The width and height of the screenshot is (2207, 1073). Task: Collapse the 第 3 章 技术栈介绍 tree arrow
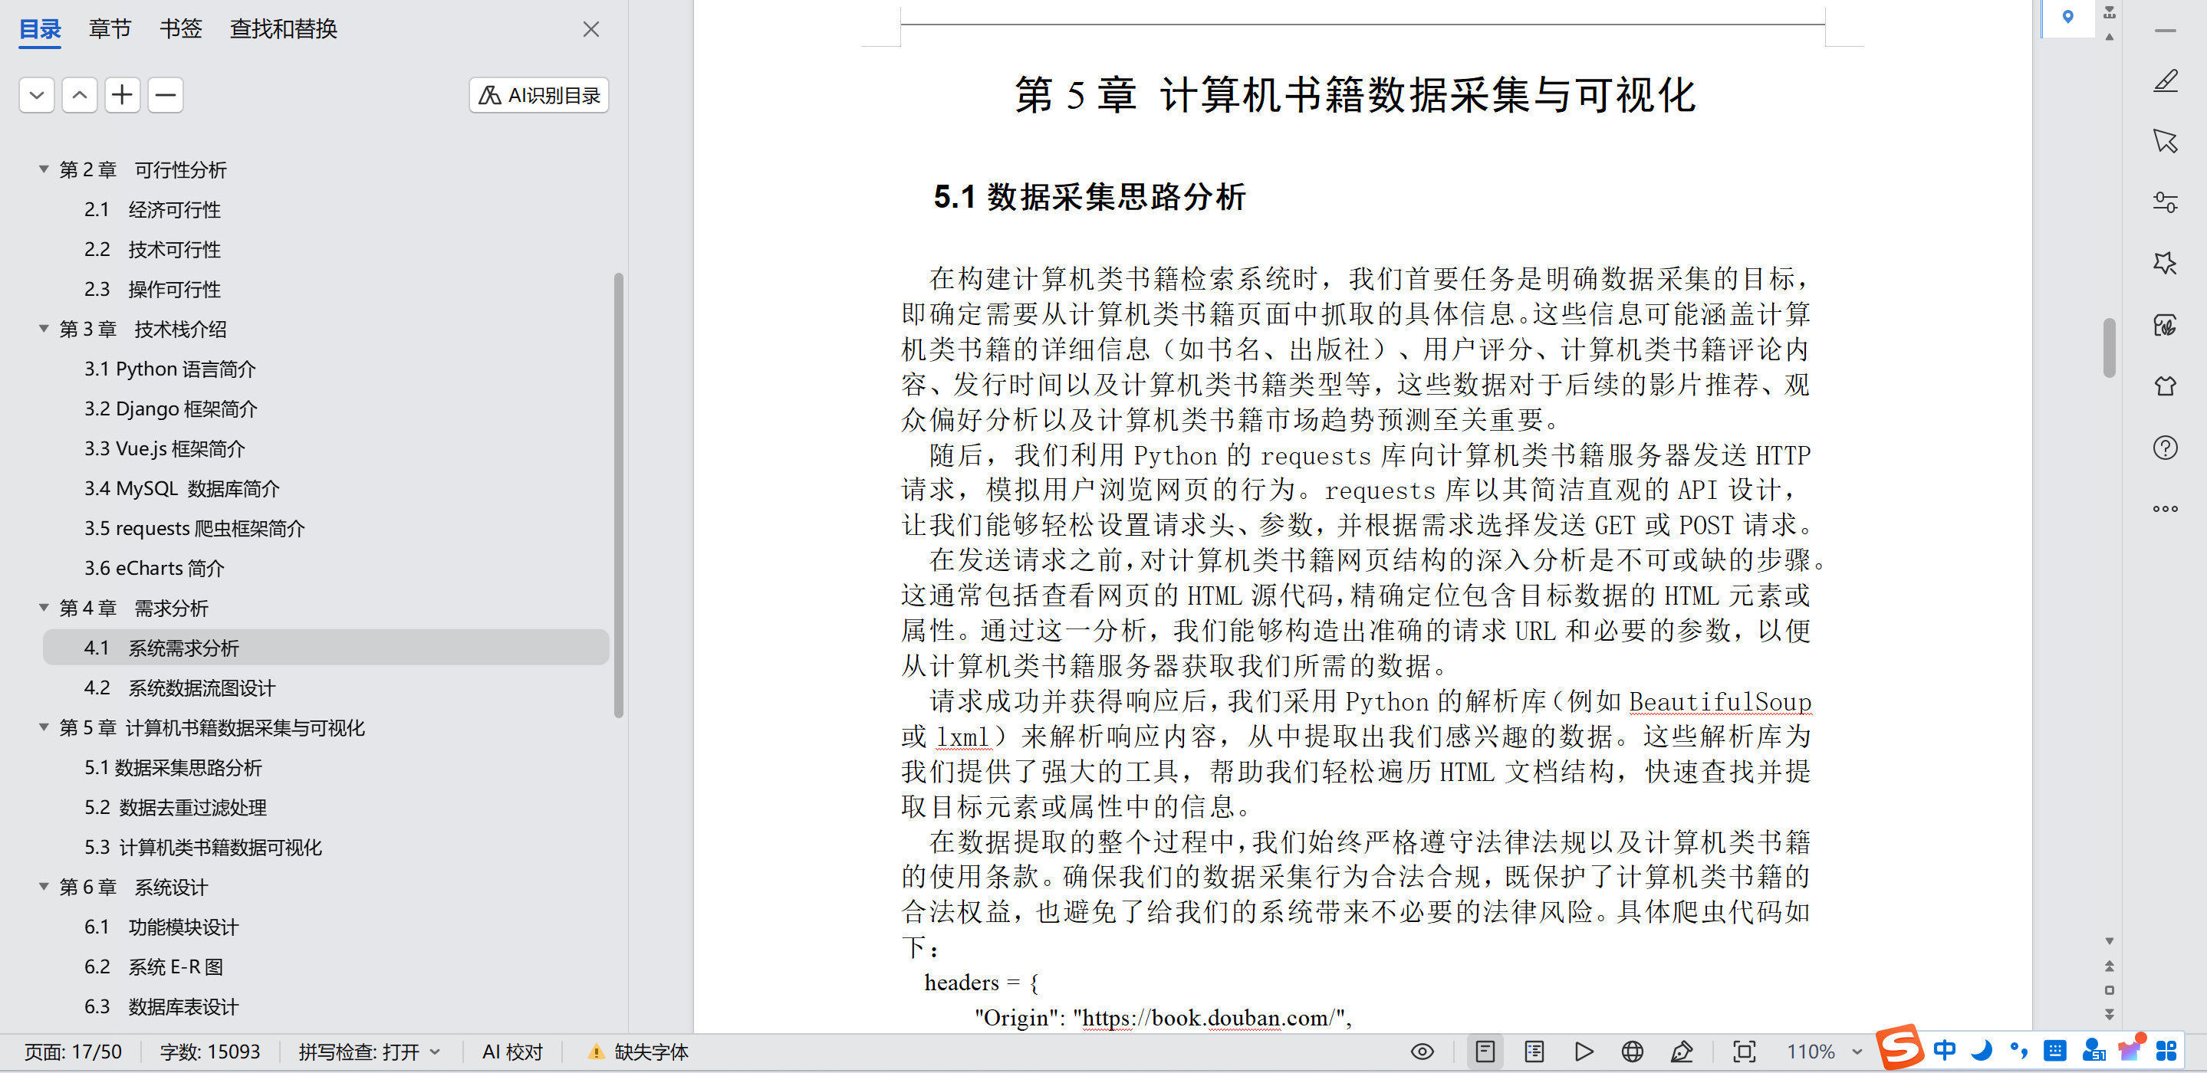click(44, 328)
